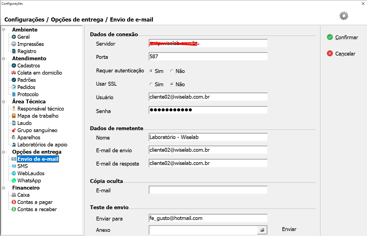Screen dimensions: 367x236
Task: Click the E-mail de envio field
Action: point(208,150)
